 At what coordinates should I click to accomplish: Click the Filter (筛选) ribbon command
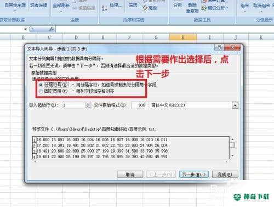pyautogui.click(x=133, y=5)
